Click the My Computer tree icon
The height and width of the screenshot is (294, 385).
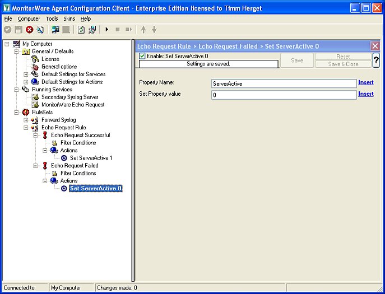pos(16,44)
